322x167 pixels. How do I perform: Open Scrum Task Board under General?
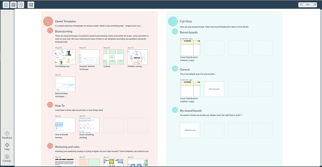pos(190,89)
